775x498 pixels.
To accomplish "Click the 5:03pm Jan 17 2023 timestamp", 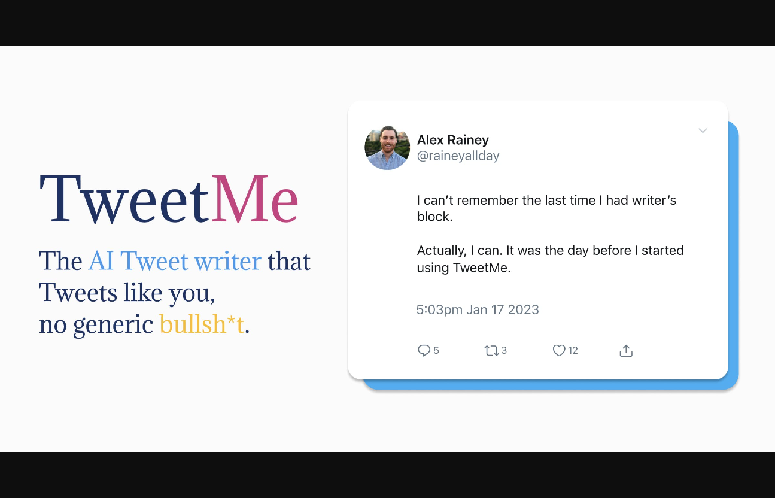I will coord(478,309).
